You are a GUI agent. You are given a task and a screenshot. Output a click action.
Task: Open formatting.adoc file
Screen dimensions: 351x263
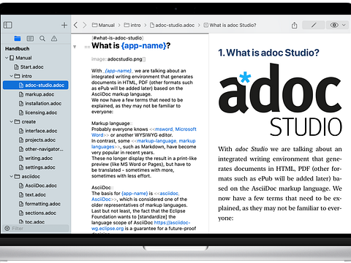tap(39, 204)
